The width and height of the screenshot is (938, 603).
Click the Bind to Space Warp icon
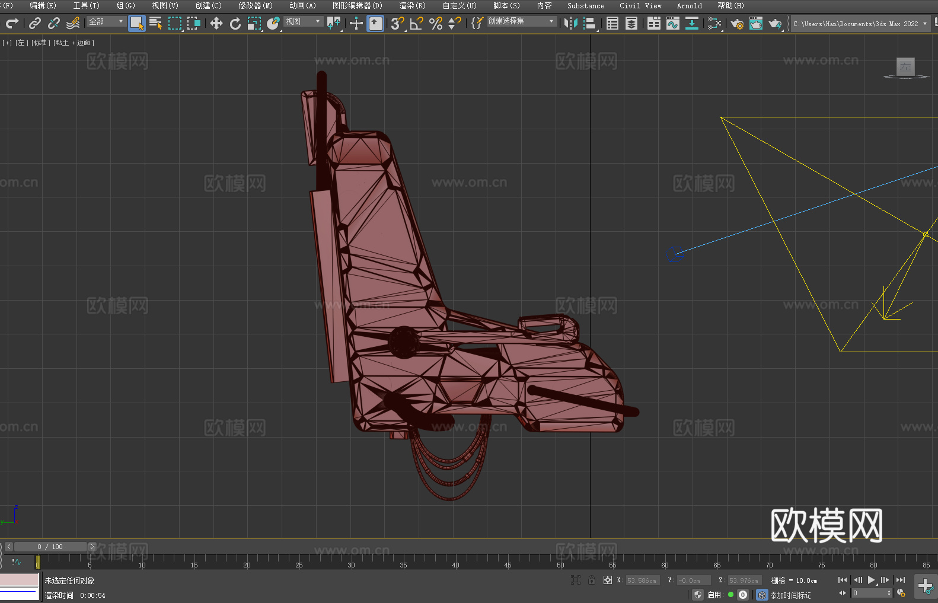[73, 23]
